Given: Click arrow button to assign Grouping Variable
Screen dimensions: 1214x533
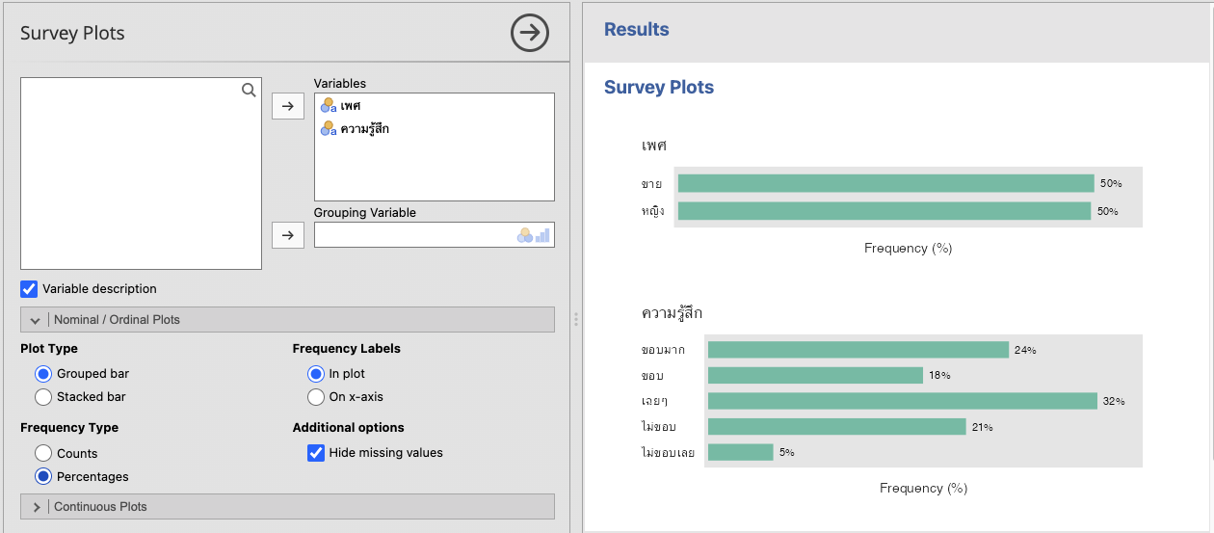Looking at the screenshot, I should tap(288, 234).
